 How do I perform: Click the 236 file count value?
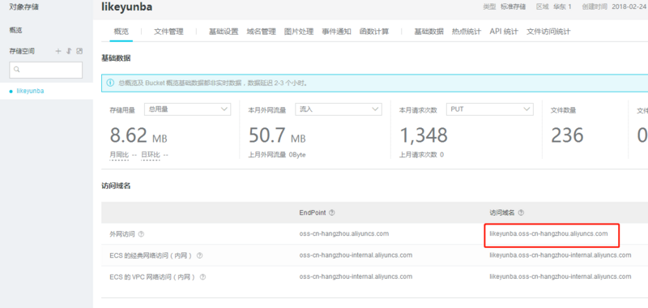pyautogui.click(x=568, y=135)
